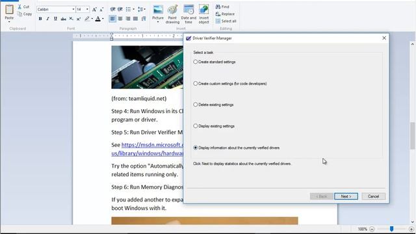
Task: Apply superscript formatting
Action: tap(79, 19)
